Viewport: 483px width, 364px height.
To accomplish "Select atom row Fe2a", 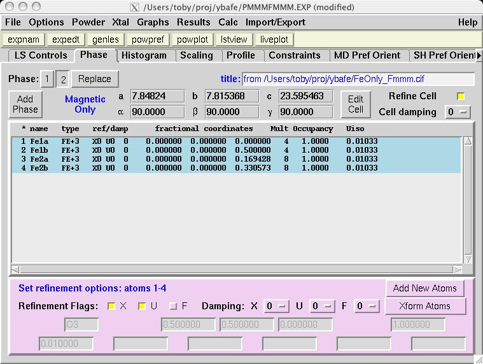I will [x=236, y=159].
